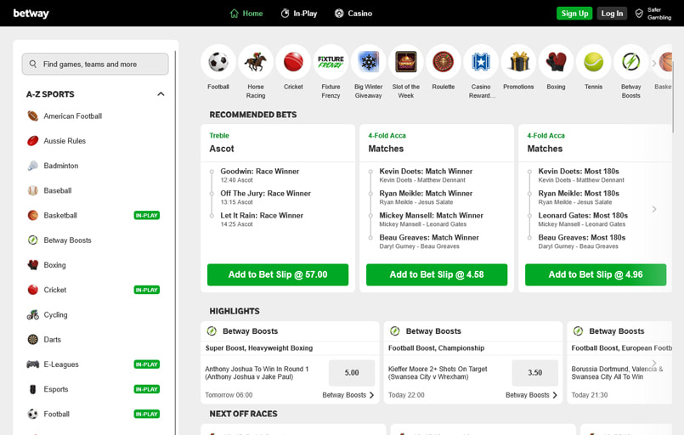Click the Sign Up button
684x435 pixels.
coord(574,14)
